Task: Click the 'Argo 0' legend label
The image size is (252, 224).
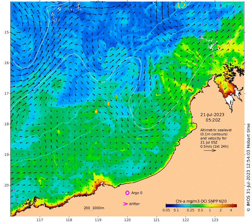Action: (x=137, y=193)
